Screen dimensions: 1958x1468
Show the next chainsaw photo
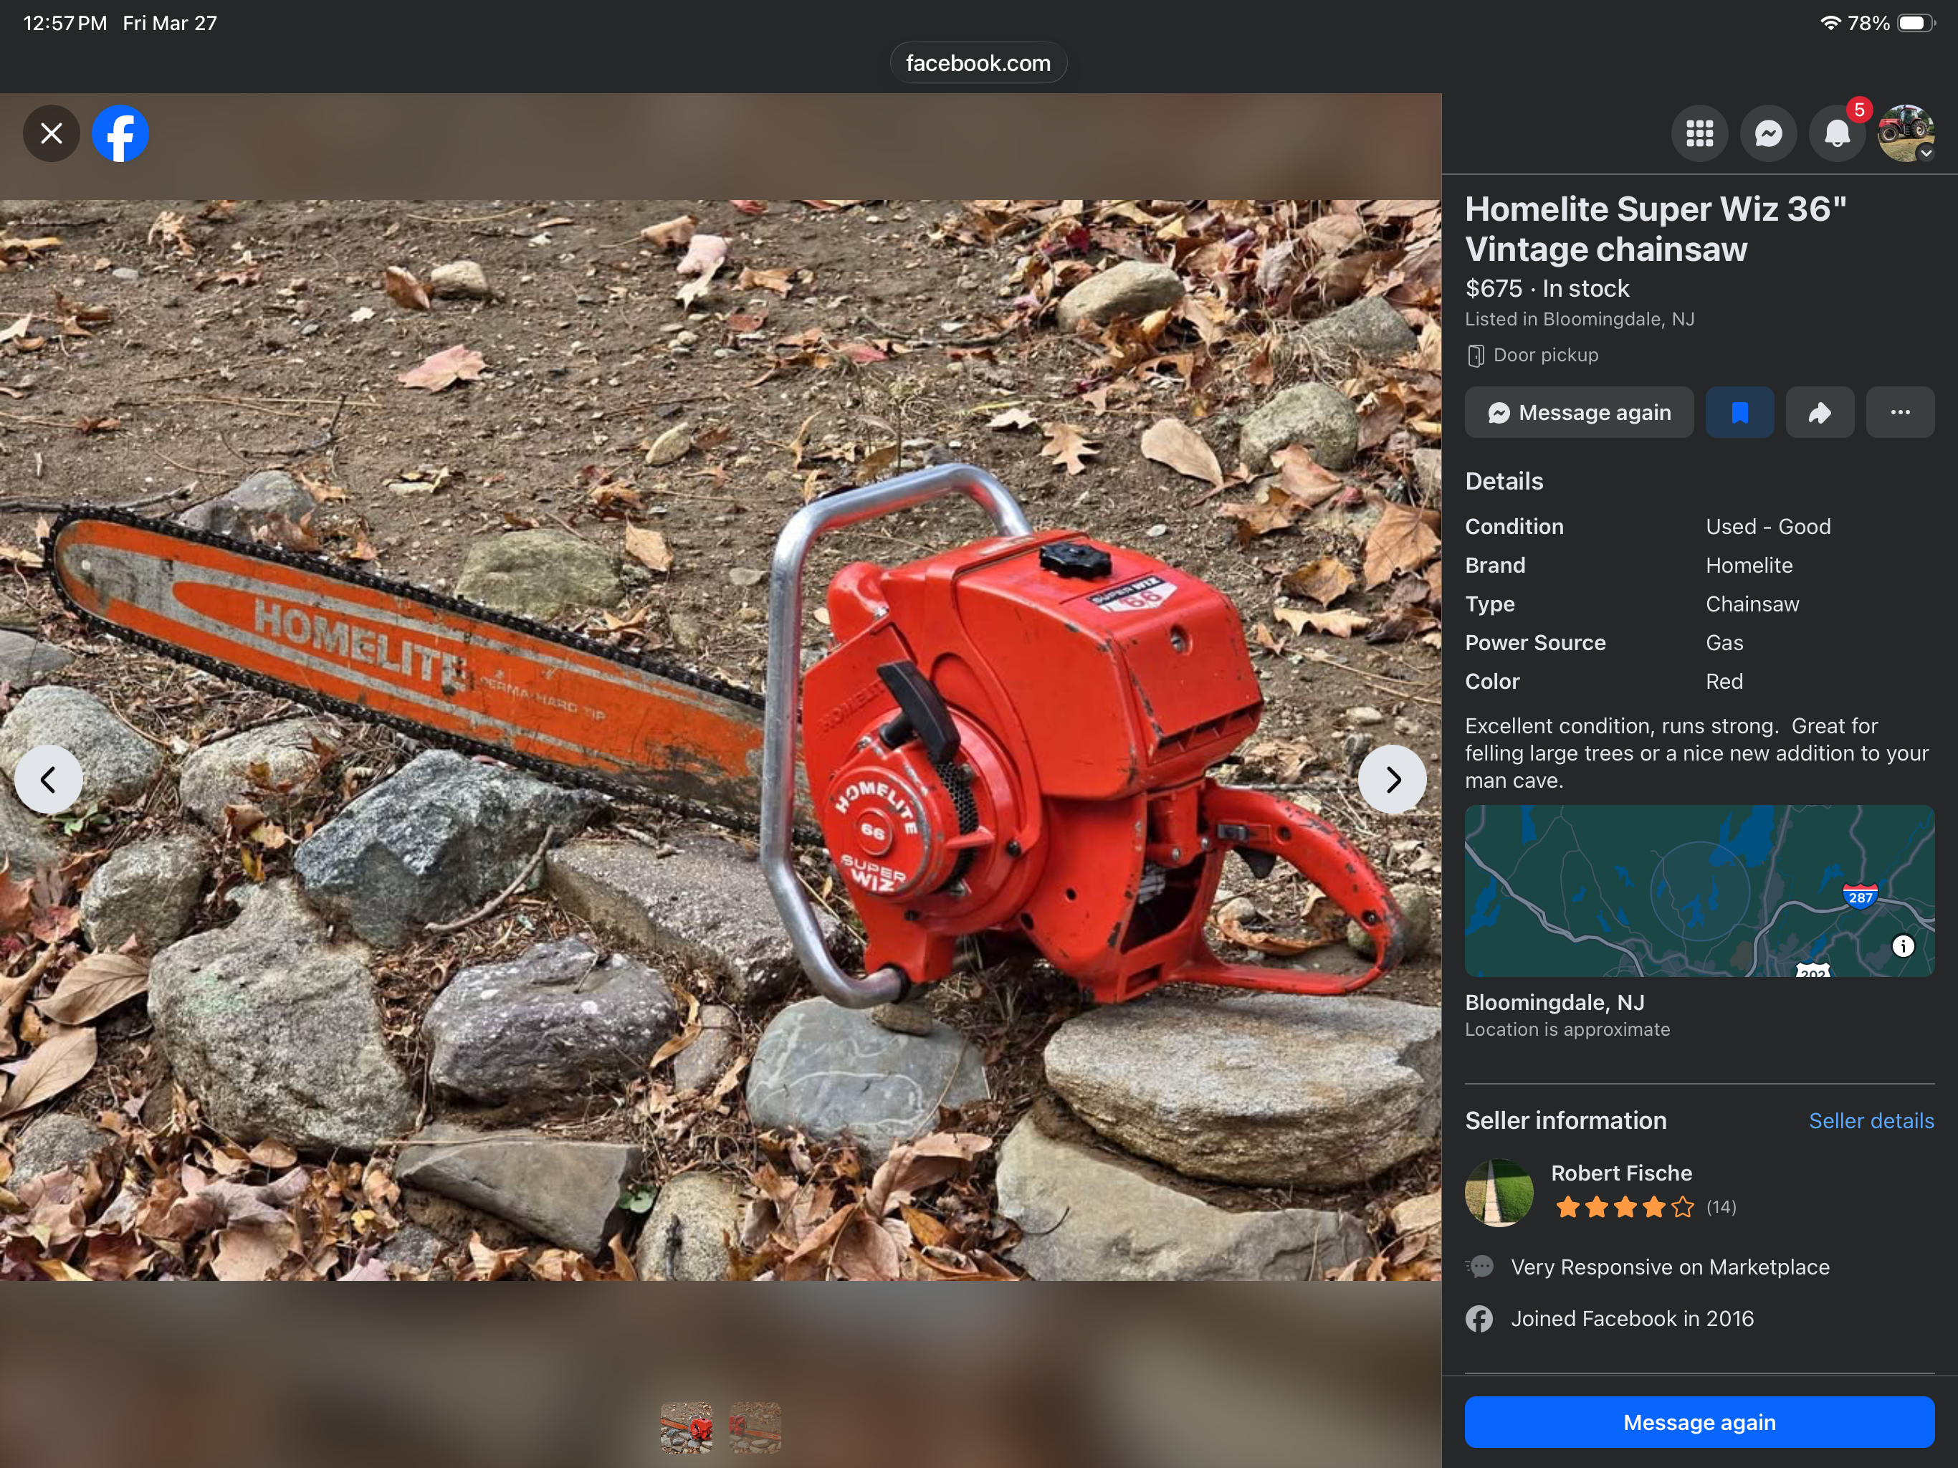tap(1392, 779)
